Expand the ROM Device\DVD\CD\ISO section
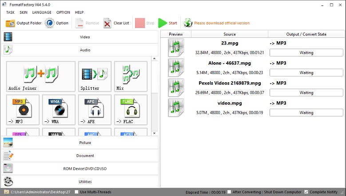346x196 pixels. (x=80, y=168)
